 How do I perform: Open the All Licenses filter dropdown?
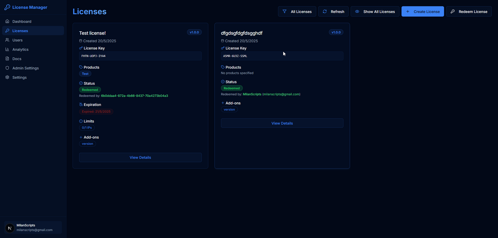[297, 12]
